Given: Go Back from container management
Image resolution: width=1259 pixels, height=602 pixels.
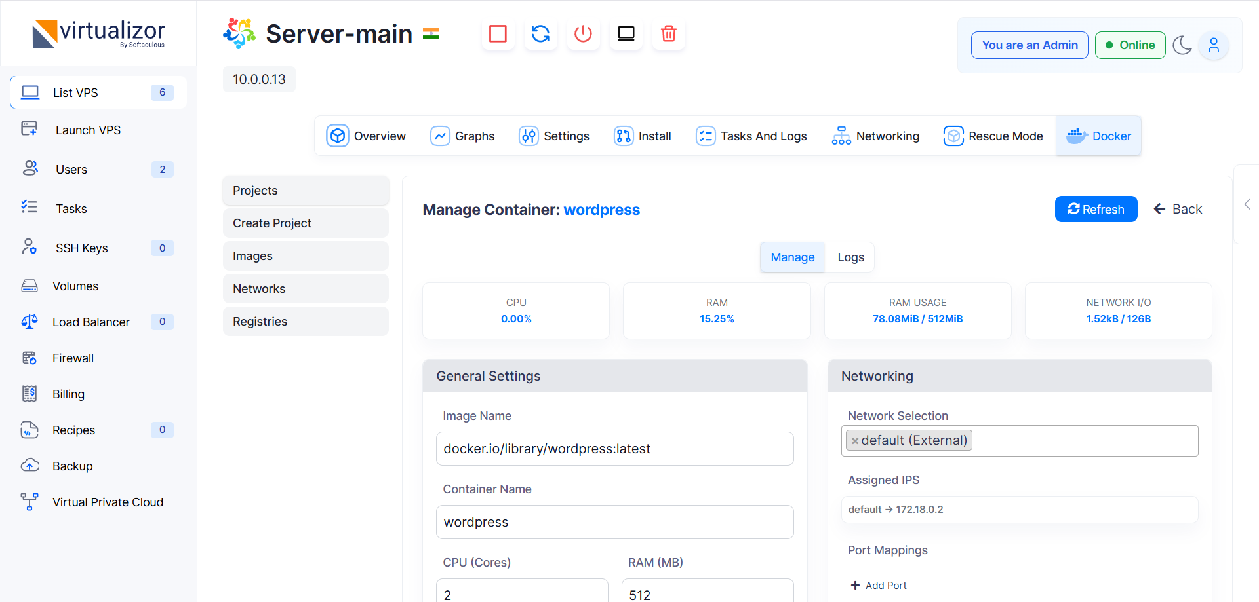Looking at the screenshot, I should pyautogui.click(x=1178, y=209).
